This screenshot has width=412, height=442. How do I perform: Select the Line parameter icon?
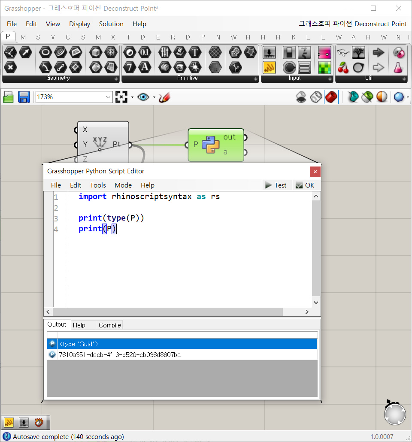tap(61, 67)
